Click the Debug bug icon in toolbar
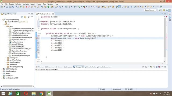172x96 pixels. coord(75,7)
